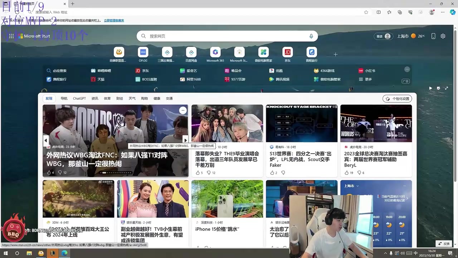This screenshot has width=458, height=258.
Task: Open Copilot in the Edge toolbar
Action: 452,12
